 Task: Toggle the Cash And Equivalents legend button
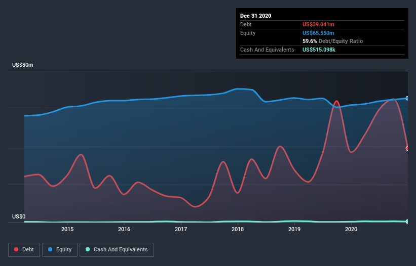click(117, 250)
